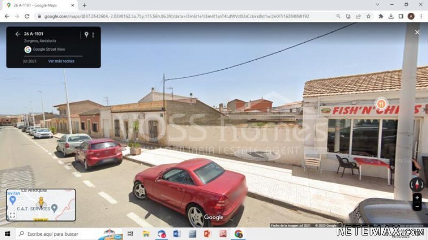This screenshot has width=428, height=240.
Task: Zoom out with the minus button
Action: (417, 207)
